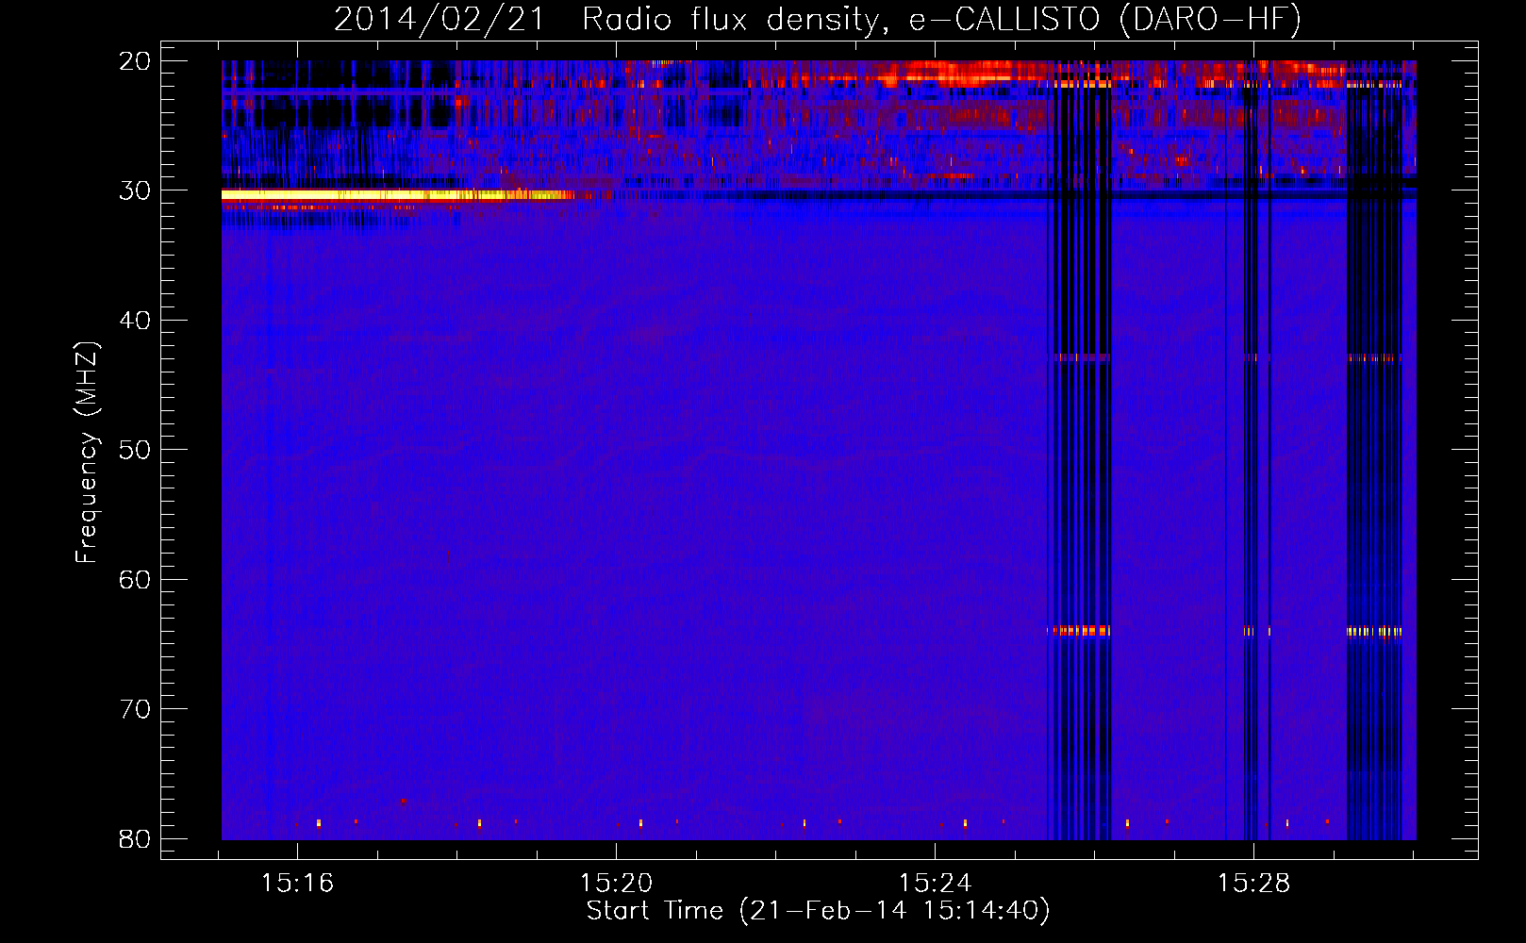
Task: Click the 'Frequency (MHZ)' axis label
Action: [87, 453]
